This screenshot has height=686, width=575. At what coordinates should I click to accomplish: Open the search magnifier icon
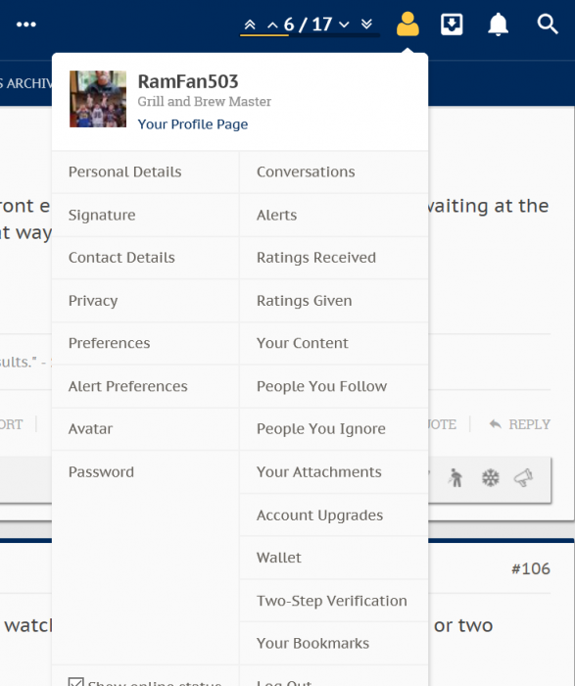coord(547,24)
